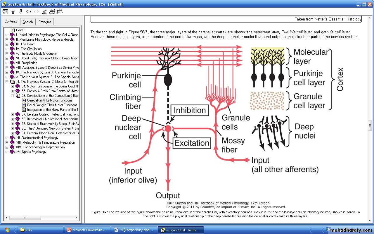Expand chapter 57 Cerebral Cortex node
Image resolution: width=374 pixels, height=234 pixels.
[x=13, y=114]
